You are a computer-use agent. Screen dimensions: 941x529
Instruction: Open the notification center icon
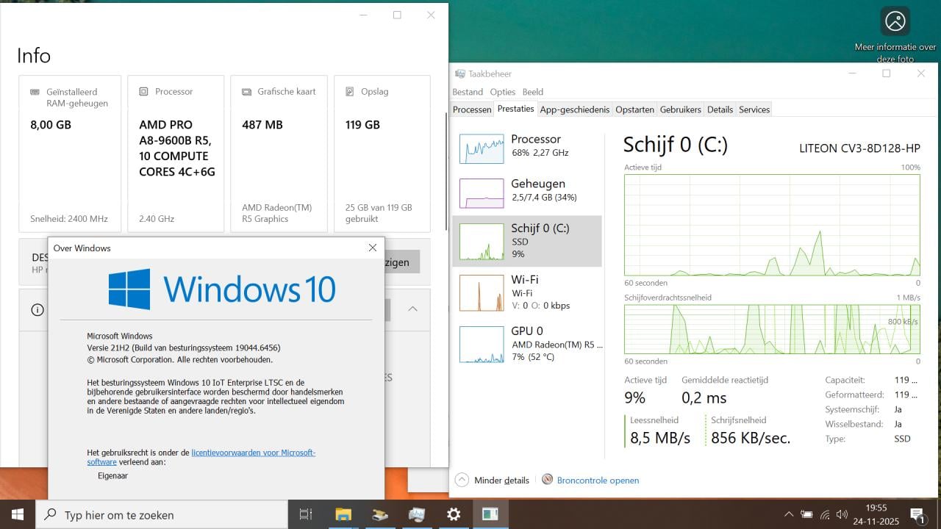tap(917, 514)
